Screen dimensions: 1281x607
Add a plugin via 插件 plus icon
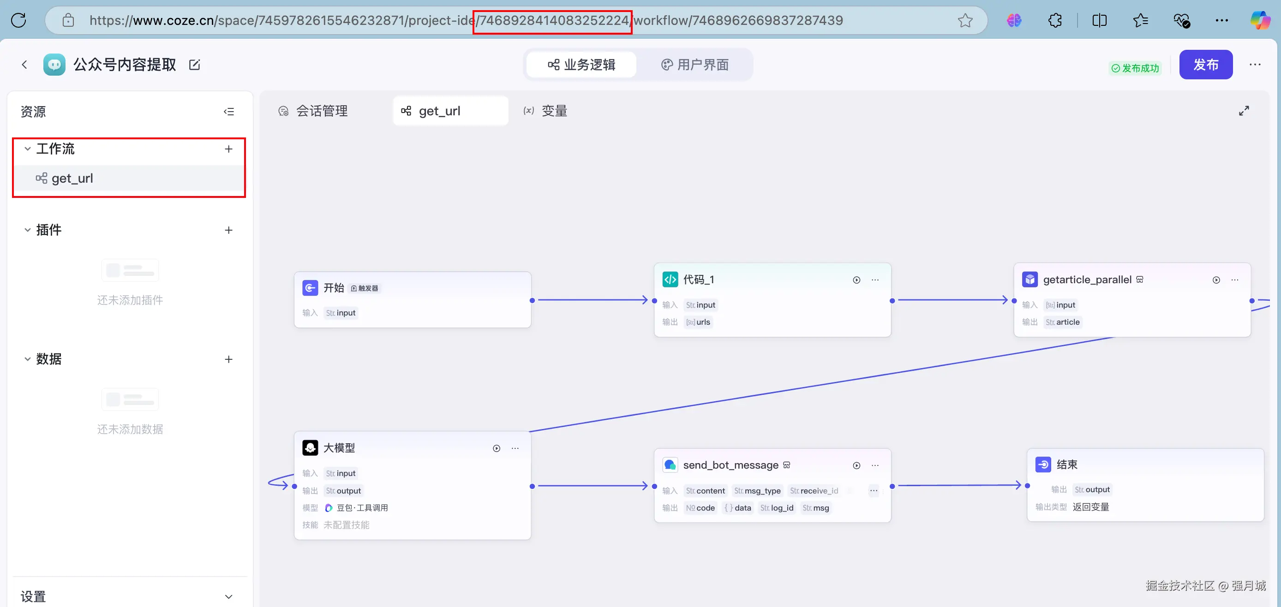(x=229, y=230)
